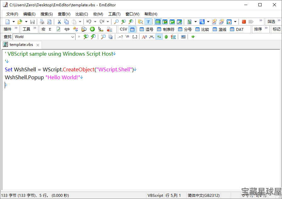This screenshot has height=199, width=282.
Task: Click the 行 5,列 1 position indicator
Action: point(173,196)
